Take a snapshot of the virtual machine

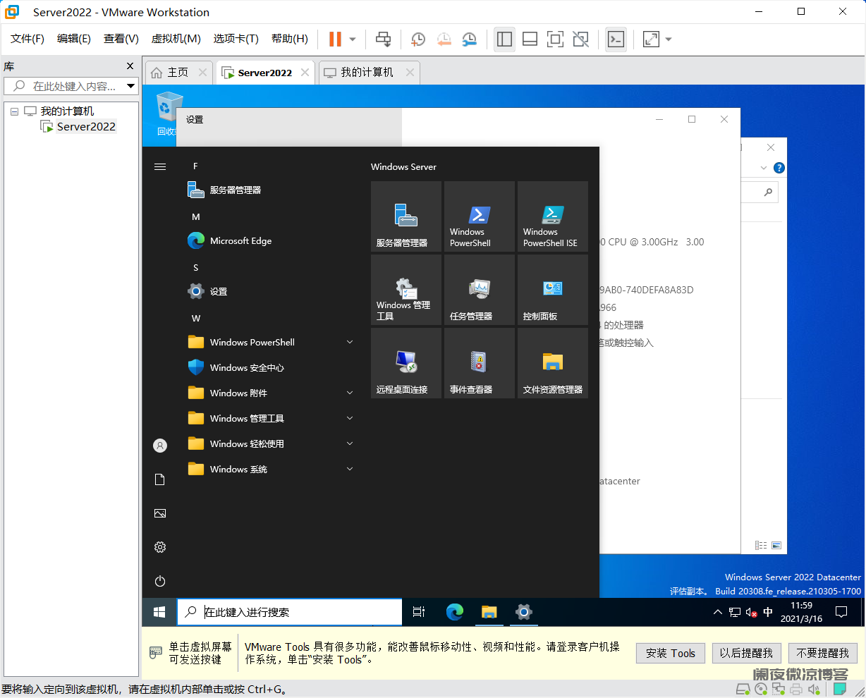coord(417,39)
